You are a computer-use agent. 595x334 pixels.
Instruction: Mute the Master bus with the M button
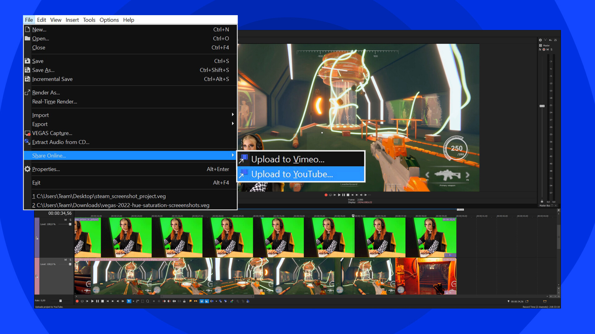pyautogui.click(x=548, y=49)
